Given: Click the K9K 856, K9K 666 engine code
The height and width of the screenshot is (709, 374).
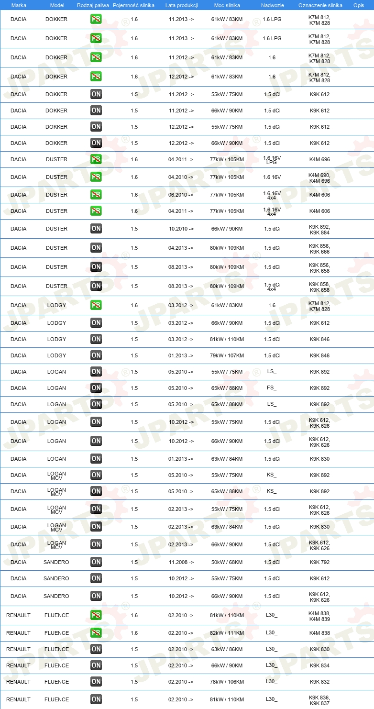Looking at the screenshot, I should [x=319, y=248].
